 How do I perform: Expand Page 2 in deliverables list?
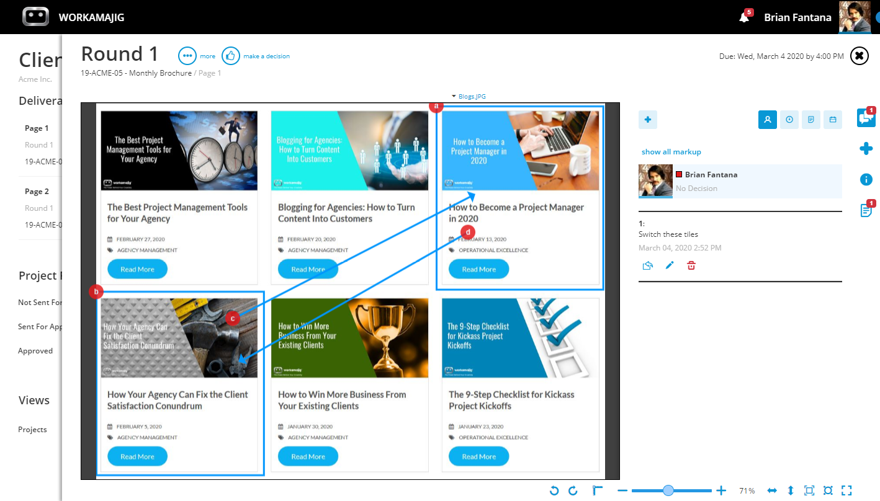37,192
